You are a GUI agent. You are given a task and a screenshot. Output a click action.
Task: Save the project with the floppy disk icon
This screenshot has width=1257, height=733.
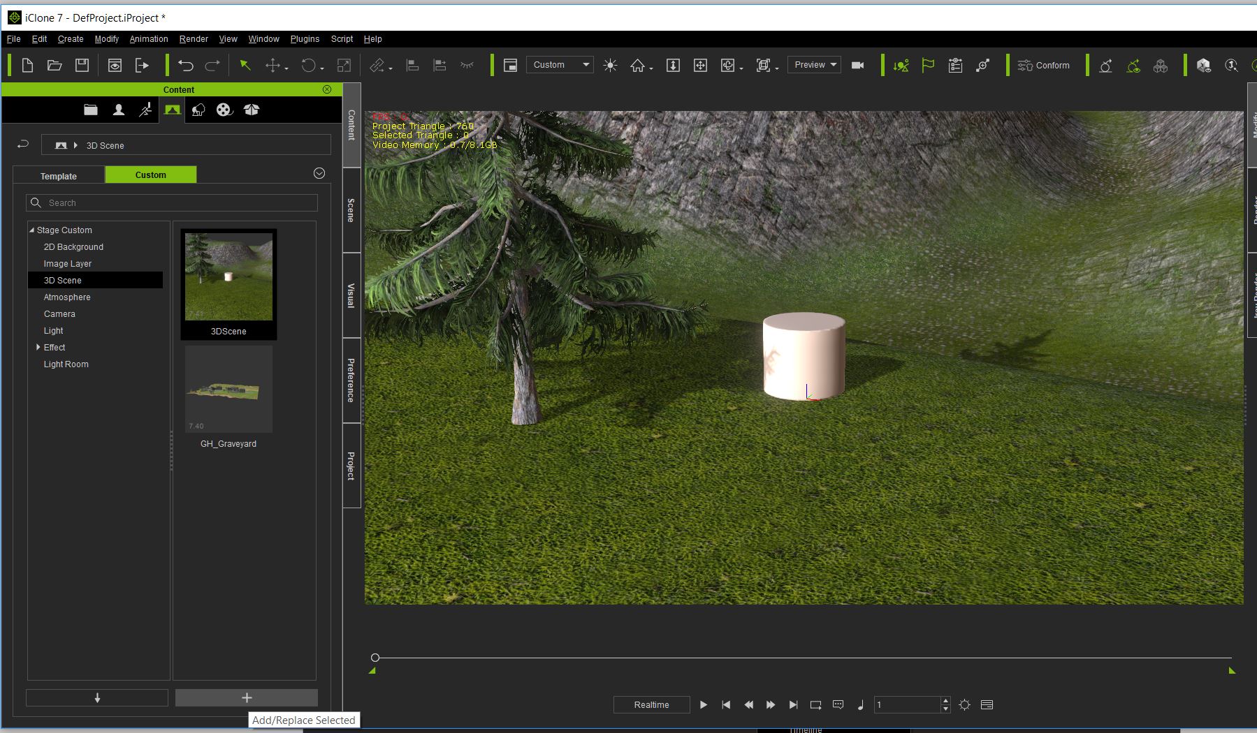tap(82, 66)
